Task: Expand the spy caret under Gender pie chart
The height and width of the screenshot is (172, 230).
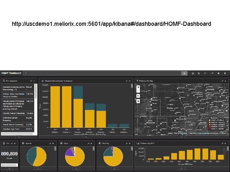Action: 38,168
